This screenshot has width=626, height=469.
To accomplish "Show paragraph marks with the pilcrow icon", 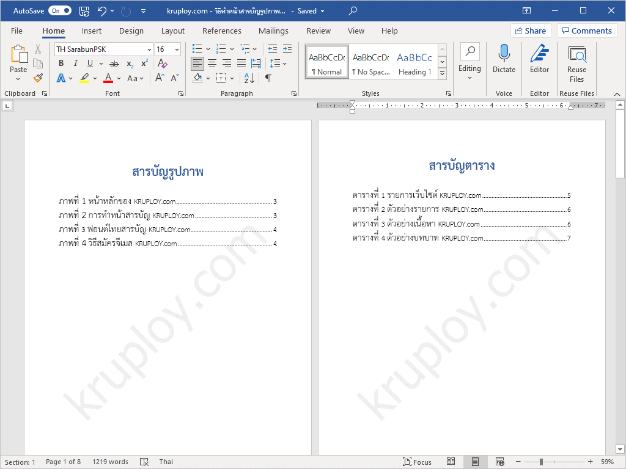I will click(268, 78).
